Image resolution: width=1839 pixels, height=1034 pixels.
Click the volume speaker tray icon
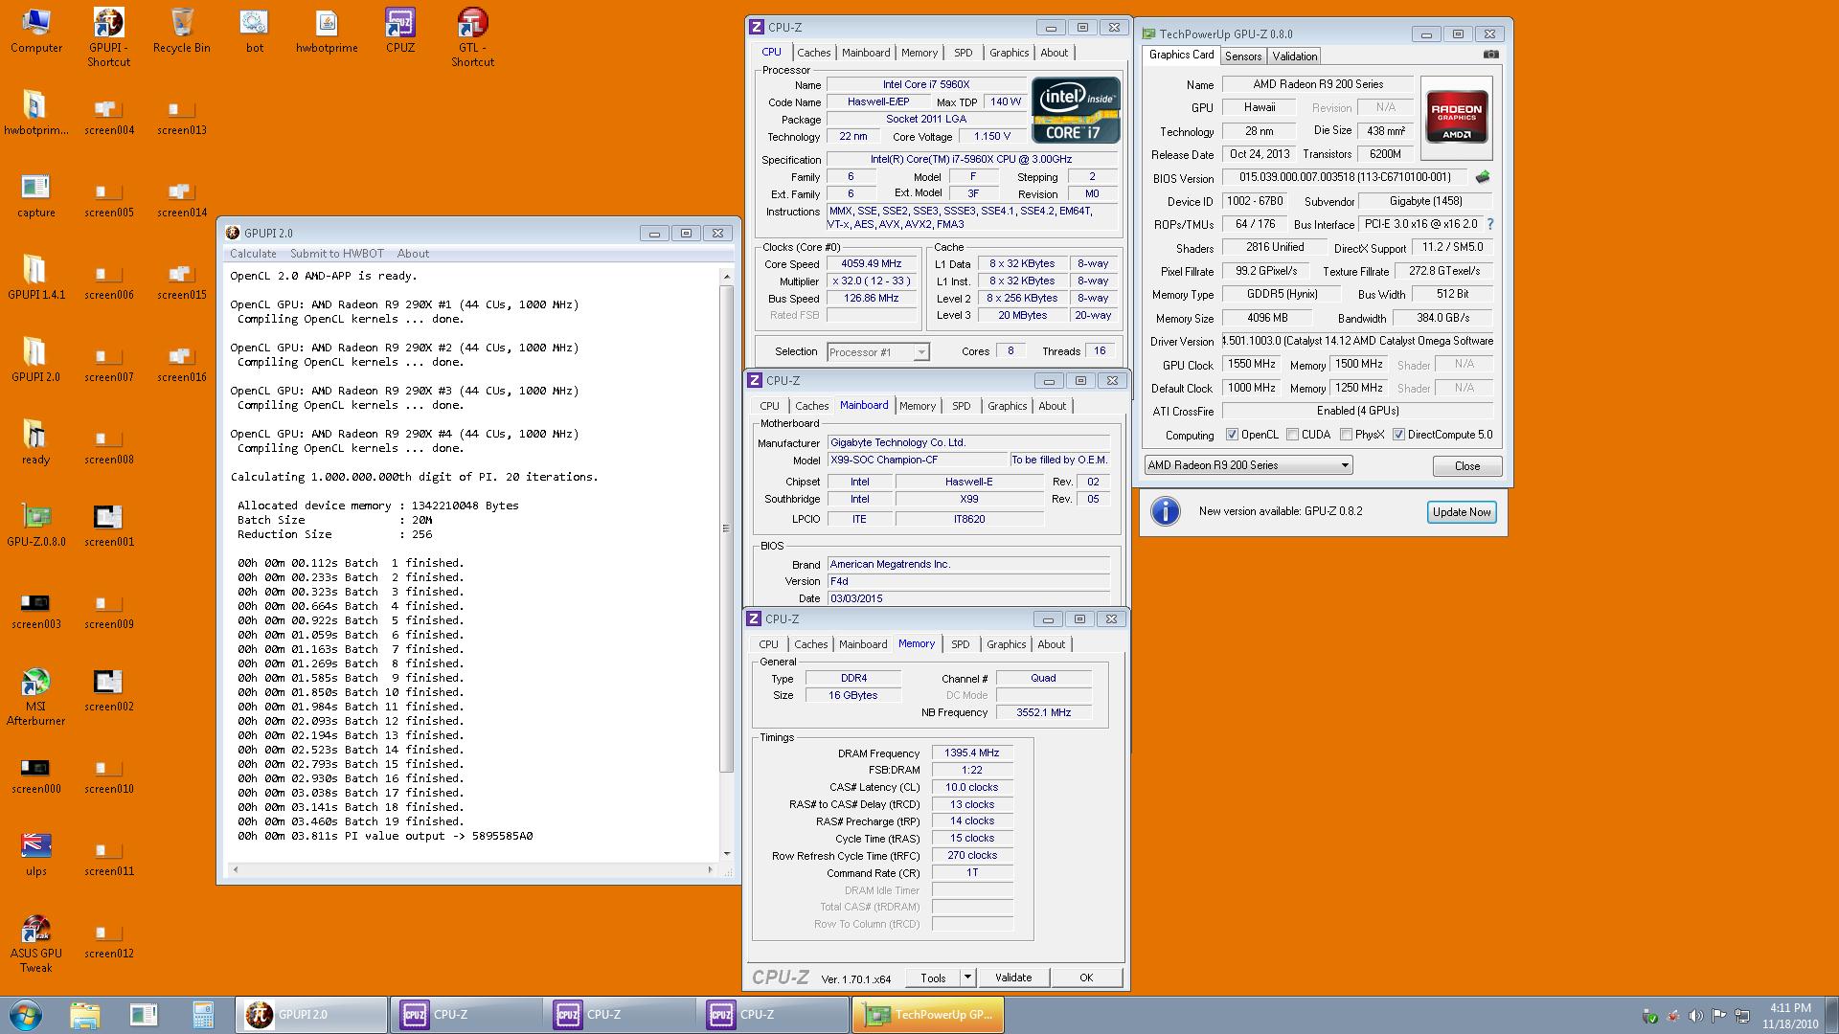coord(1695,1016)
